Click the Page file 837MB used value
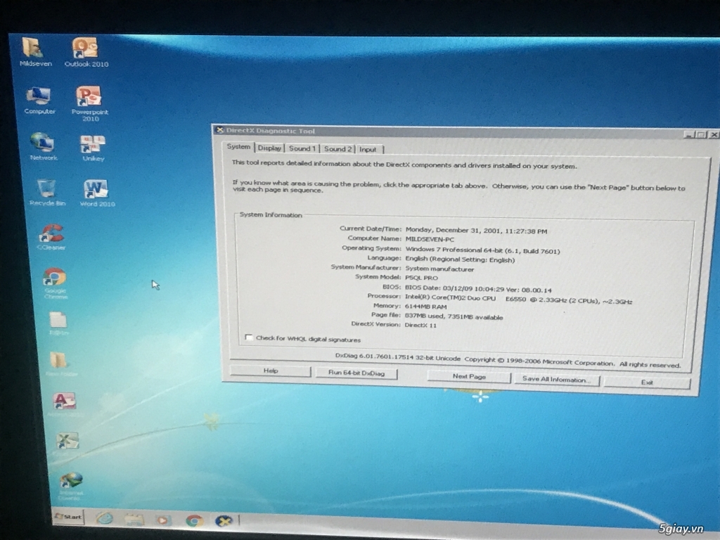 pyautogui.click(x=454, y=316)
